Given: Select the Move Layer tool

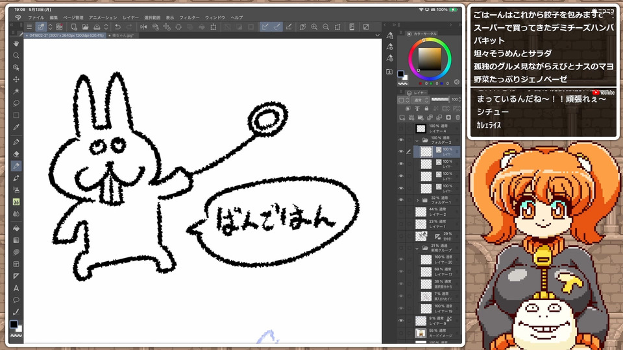Looking at the screenshot, I should [x=16, y=79].
